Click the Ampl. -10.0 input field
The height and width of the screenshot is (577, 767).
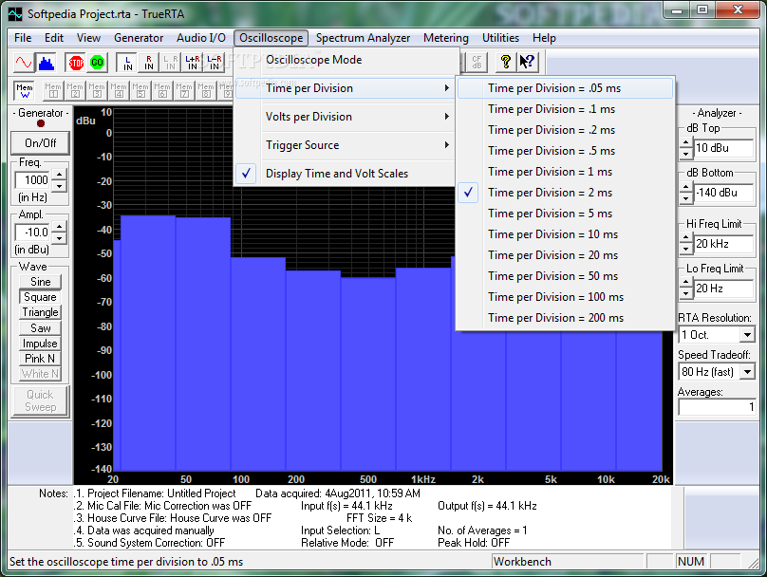pyautogui.click(x=33, y=233)
